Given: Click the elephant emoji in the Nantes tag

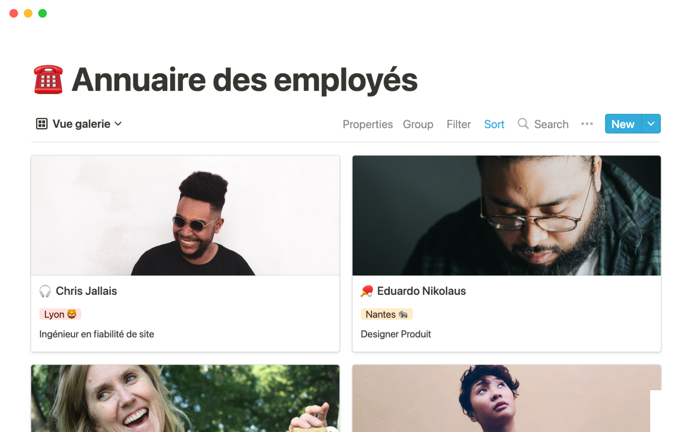Looking at the screenshot, I should coord(403,314).
